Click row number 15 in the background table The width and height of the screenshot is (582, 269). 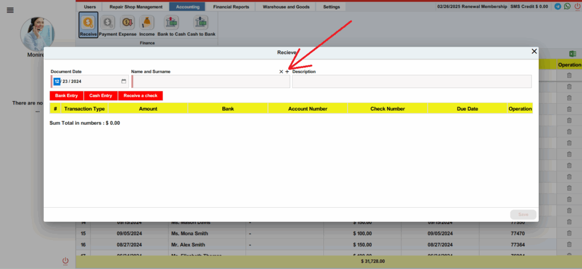[83, 233]
